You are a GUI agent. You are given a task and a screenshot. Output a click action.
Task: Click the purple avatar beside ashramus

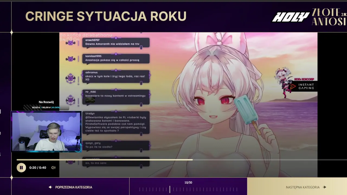point(70,78)
